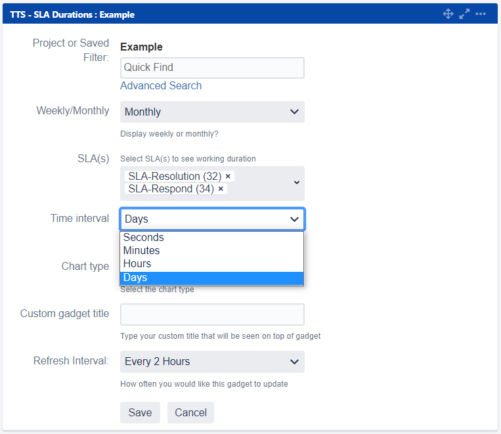501x434 pixels.
Task: Focus the Custom gadget title field
Action: pos(212,315)
